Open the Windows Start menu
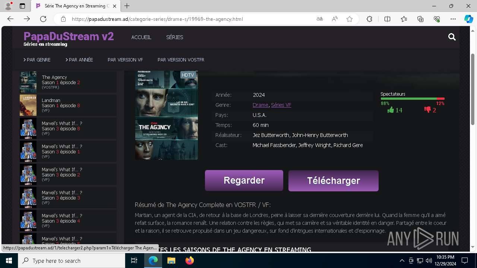Image resolution: width=477 pixels, height=268 pixels. coord(9,261)
